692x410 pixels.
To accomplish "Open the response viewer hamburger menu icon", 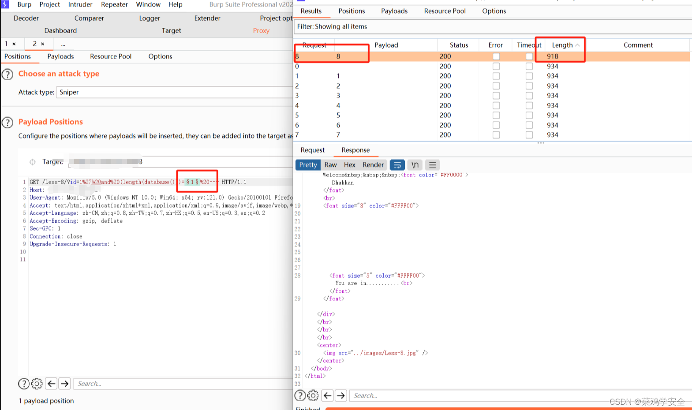I will [x=432, y=165].
